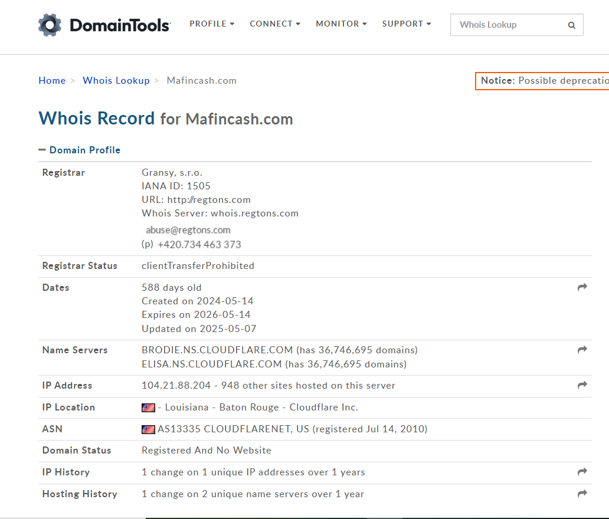Open the CONNECT dropdown menu
This screenshot has height=519, width=609.
pyautogui.click(x=275, y=24)
